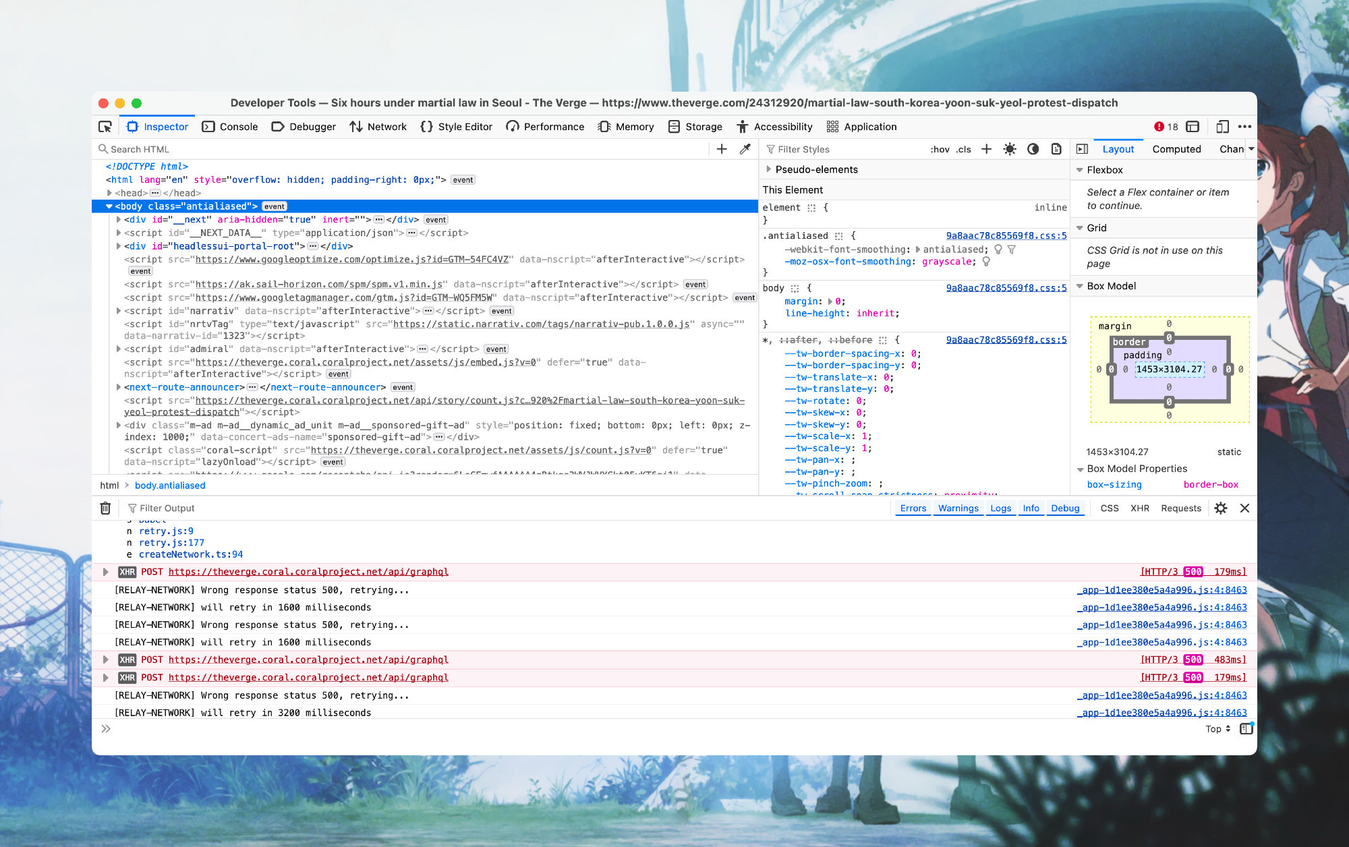Toggle the split console button
This screenshot has width=1349, height=847.
point(1193,127)
